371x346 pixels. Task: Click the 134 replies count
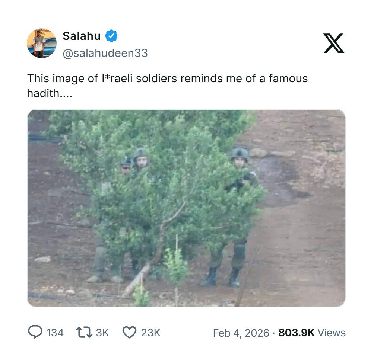(x=55, y=333)
